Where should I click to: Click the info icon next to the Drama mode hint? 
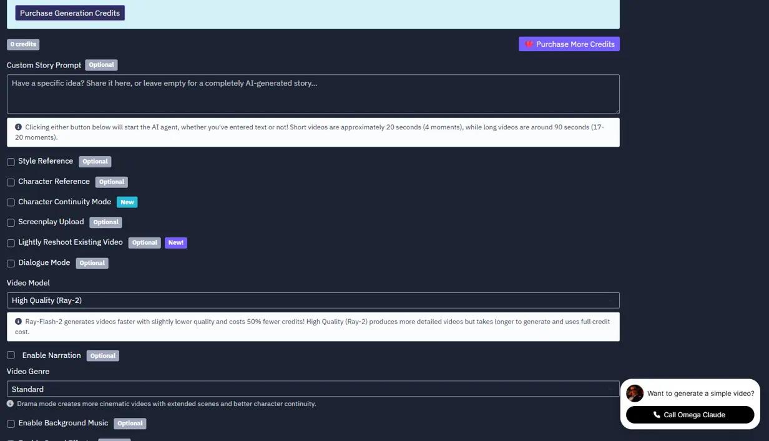[10, 404]
